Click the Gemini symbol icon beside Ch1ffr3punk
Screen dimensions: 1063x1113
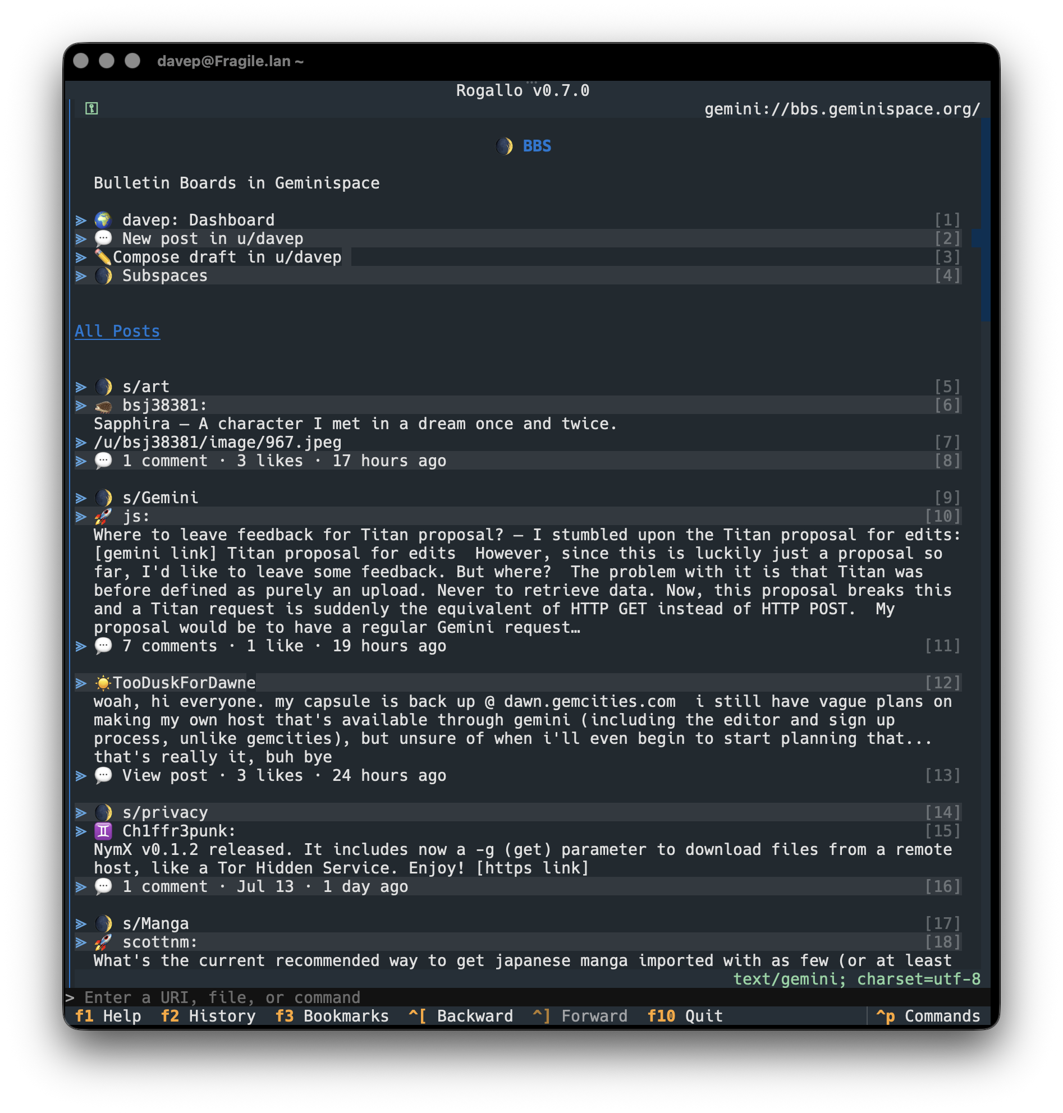pos(103,830)
